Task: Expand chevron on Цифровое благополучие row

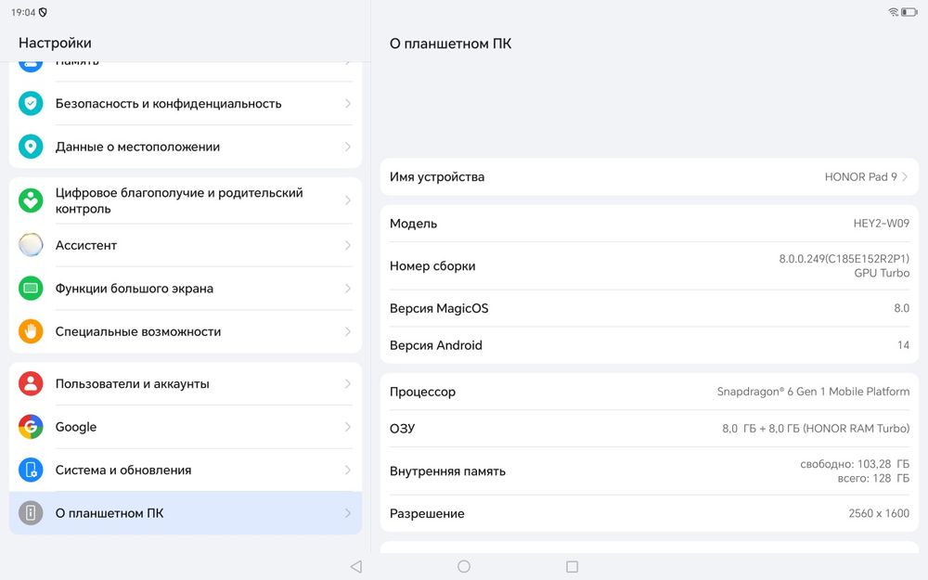Action: (348, 200)
